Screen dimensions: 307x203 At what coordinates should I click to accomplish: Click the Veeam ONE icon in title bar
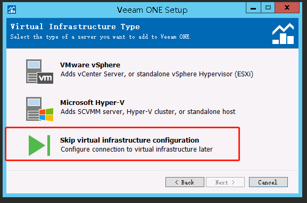[x=12, y=10]
